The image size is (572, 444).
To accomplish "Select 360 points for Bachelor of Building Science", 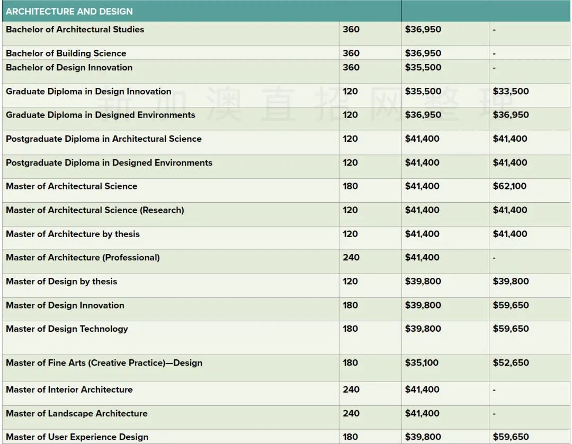I will 351,53.
